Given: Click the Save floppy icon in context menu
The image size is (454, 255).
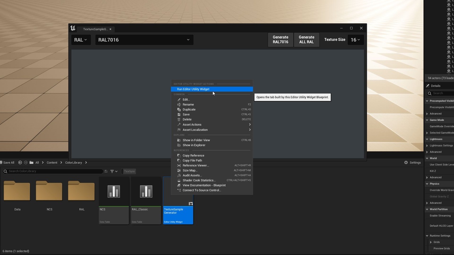Looking at the screenshot, I should [x=179, y=114].
